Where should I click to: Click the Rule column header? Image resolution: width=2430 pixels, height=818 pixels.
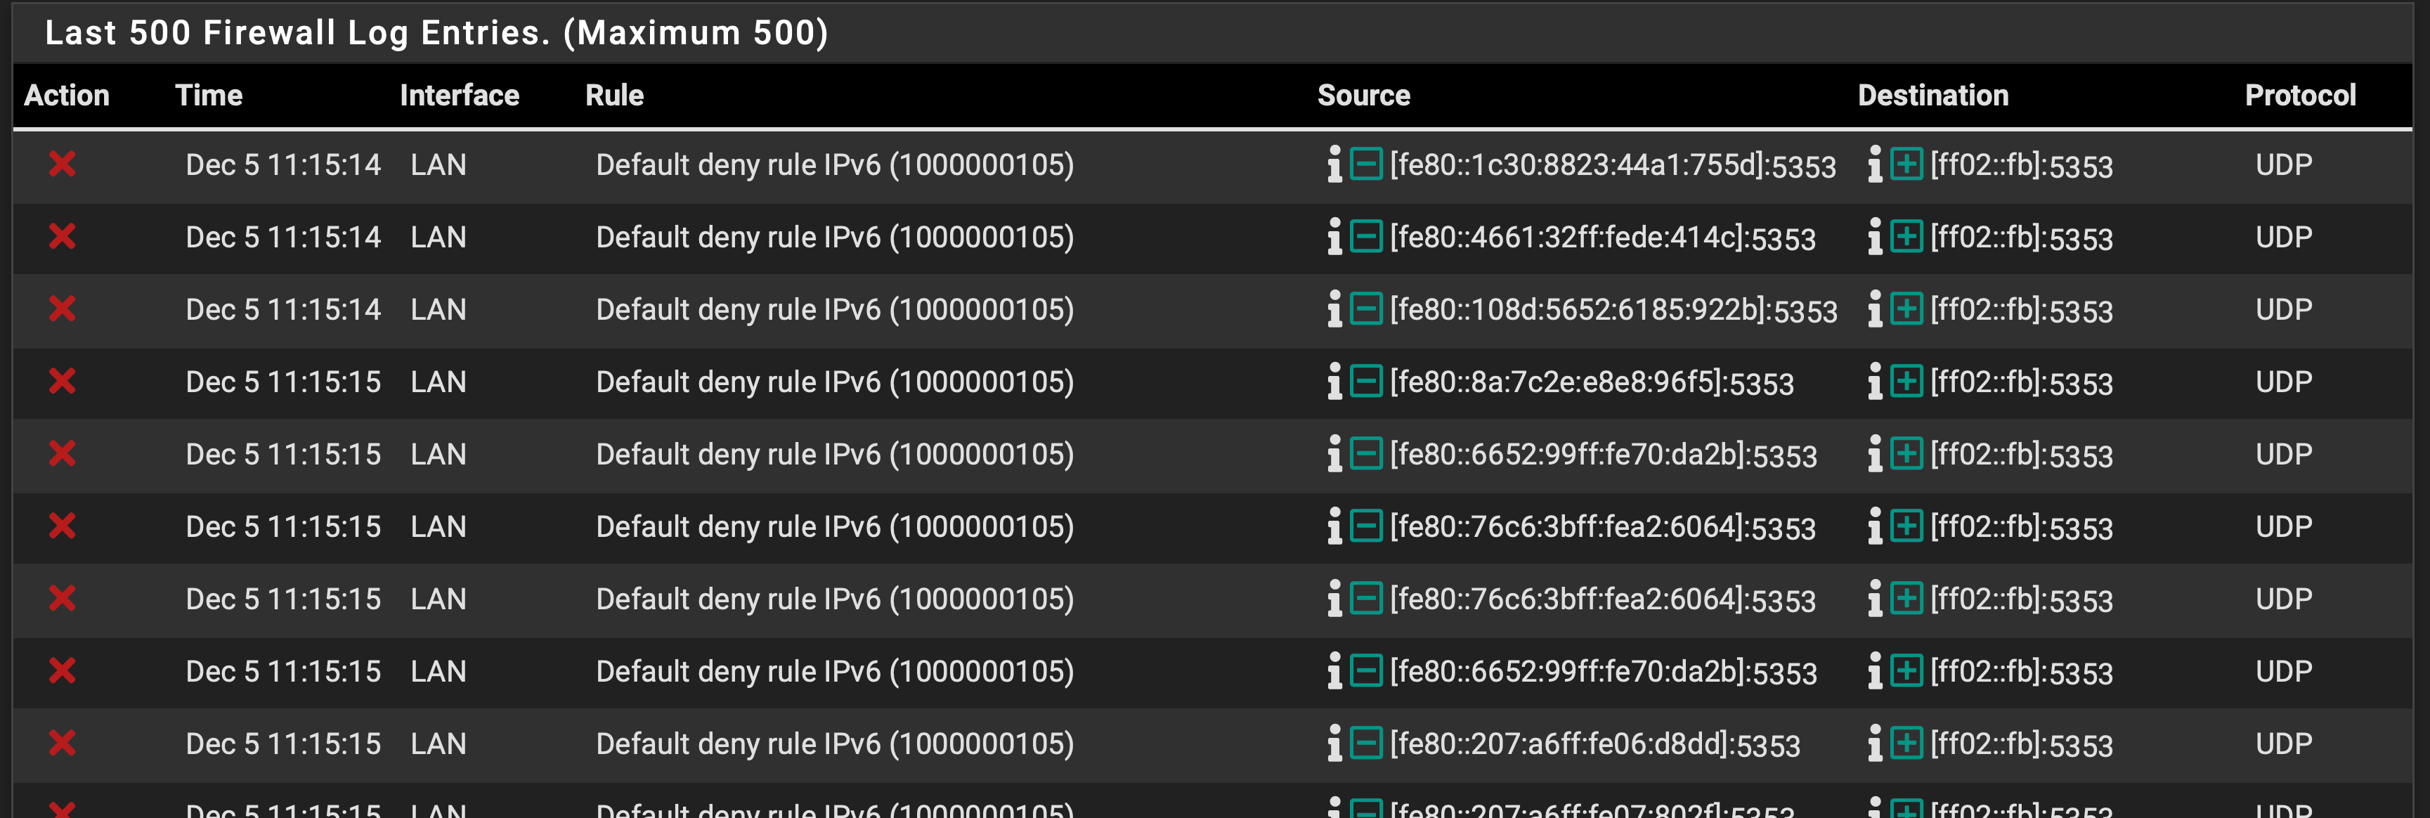(x=615, y=96)
